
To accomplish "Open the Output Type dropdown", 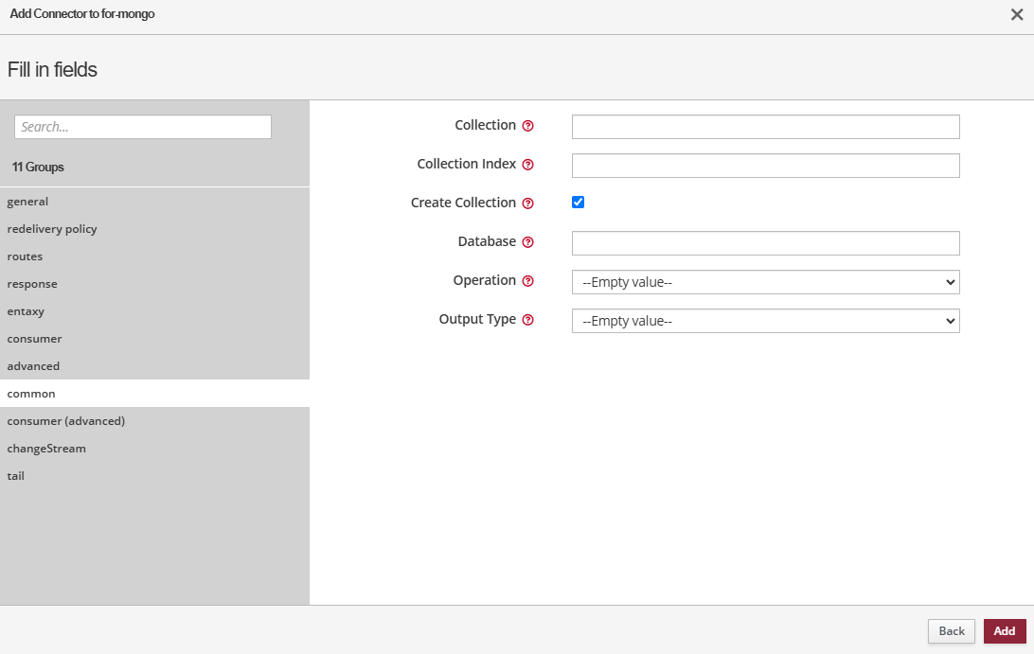I will tap(765, 321).
